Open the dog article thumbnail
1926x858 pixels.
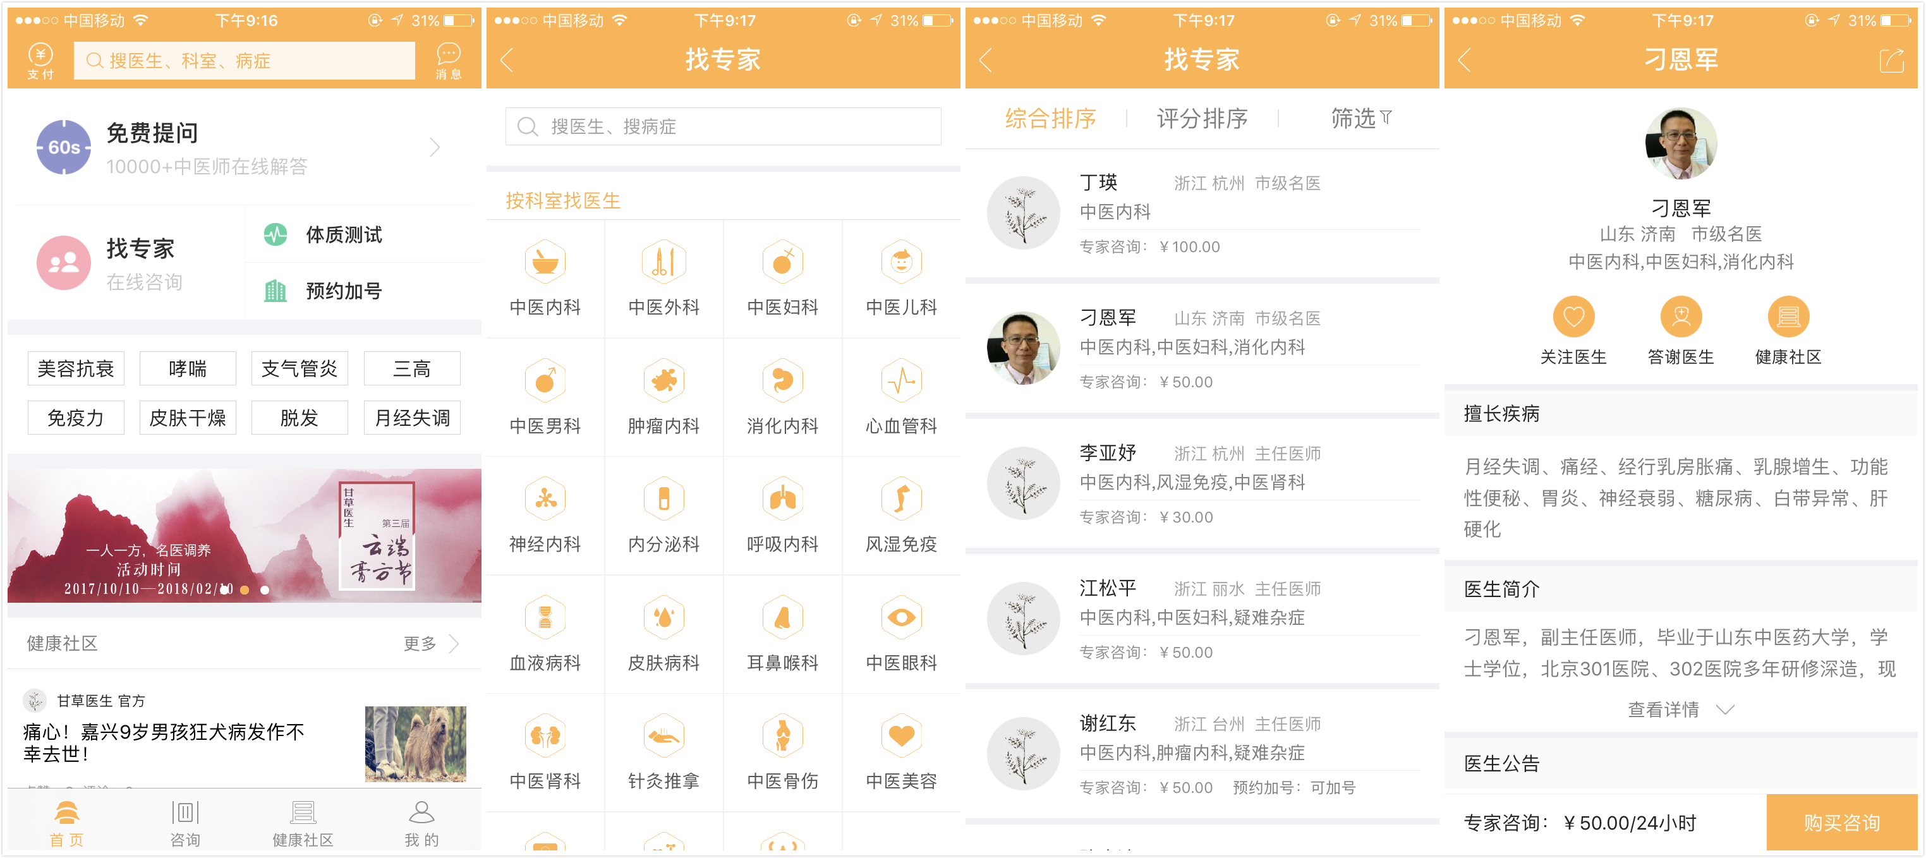[x=415, y=744]
